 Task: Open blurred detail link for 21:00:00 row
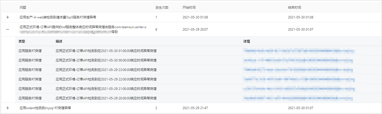299,89
